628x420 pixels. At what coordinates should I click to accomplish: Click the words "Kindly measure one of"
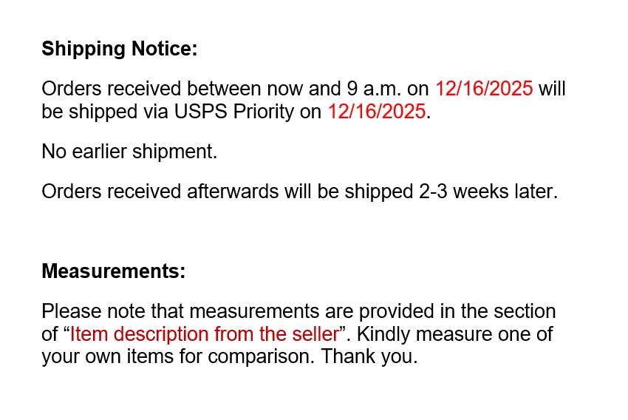coord(457,334)
